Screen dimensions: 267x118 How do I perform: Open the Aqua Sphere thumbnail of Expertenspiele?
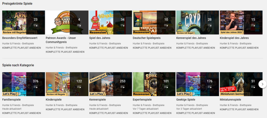154,84
